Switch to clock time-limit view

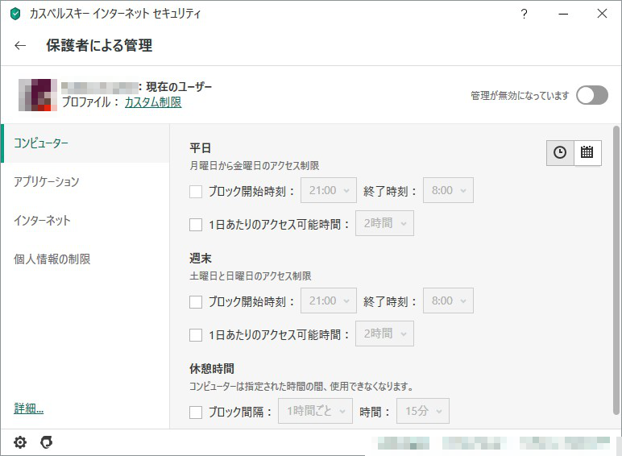pos(560,152)
